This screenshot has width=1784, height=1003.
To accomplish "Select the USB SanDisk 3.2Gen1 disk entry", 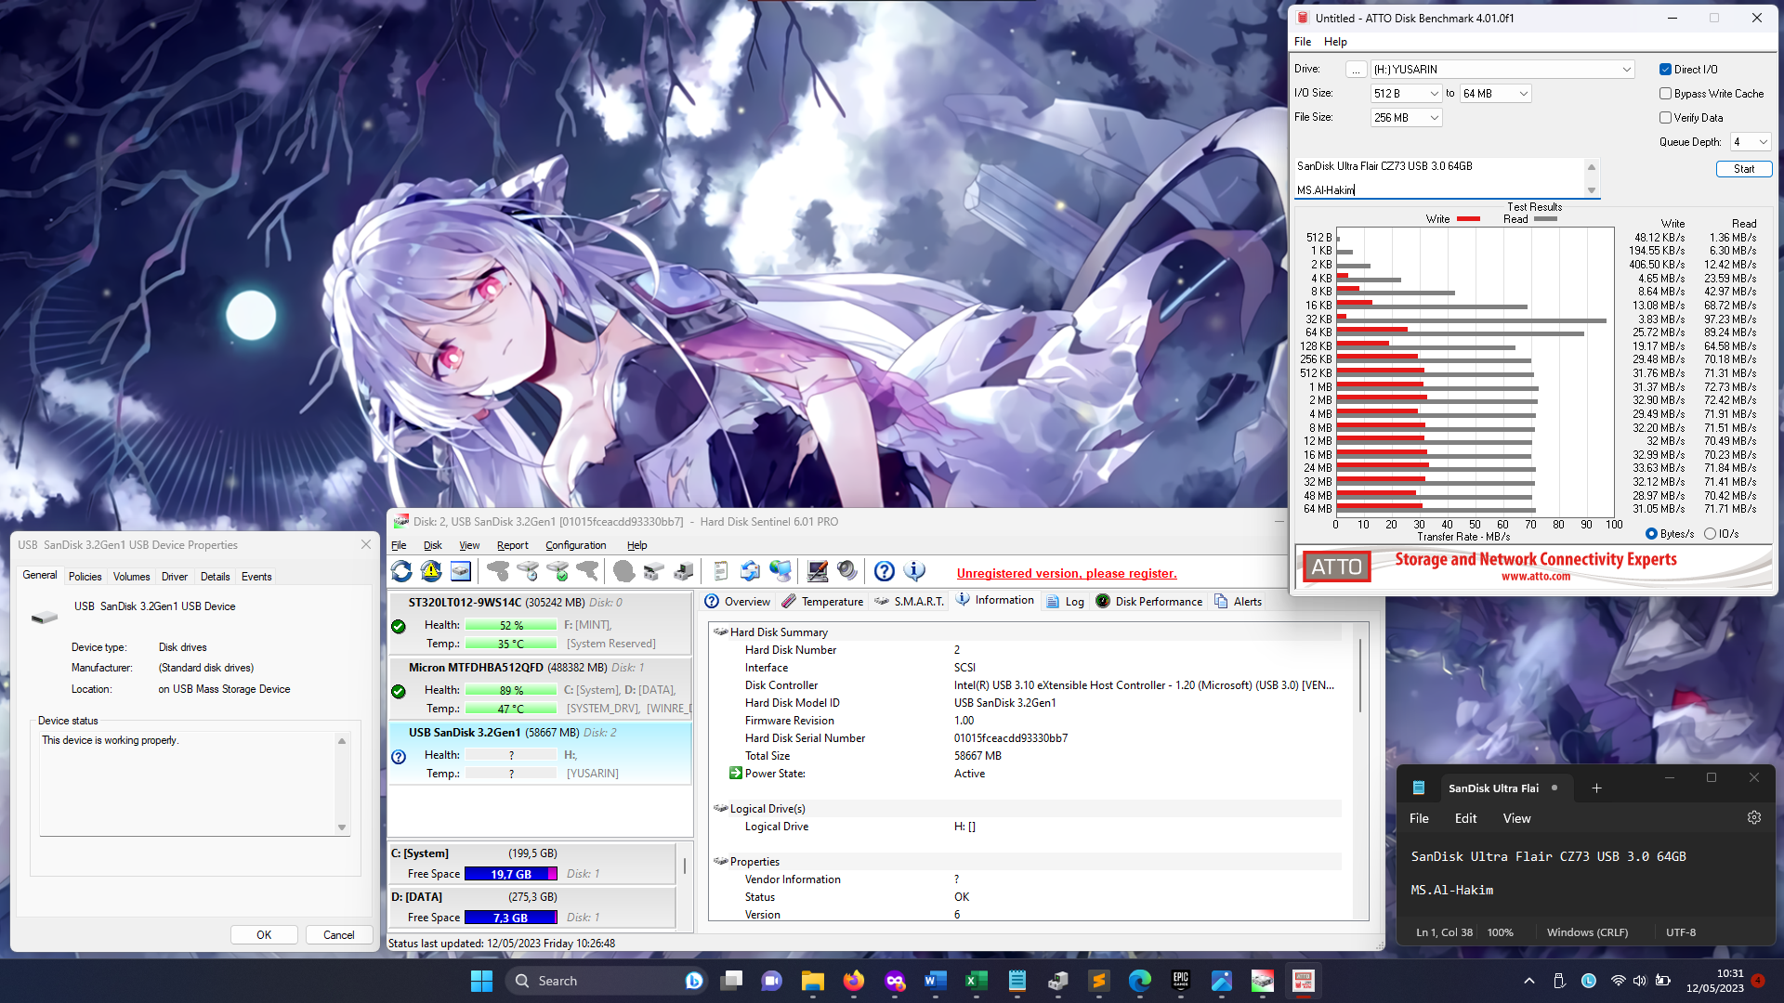I will coord(539,753).
